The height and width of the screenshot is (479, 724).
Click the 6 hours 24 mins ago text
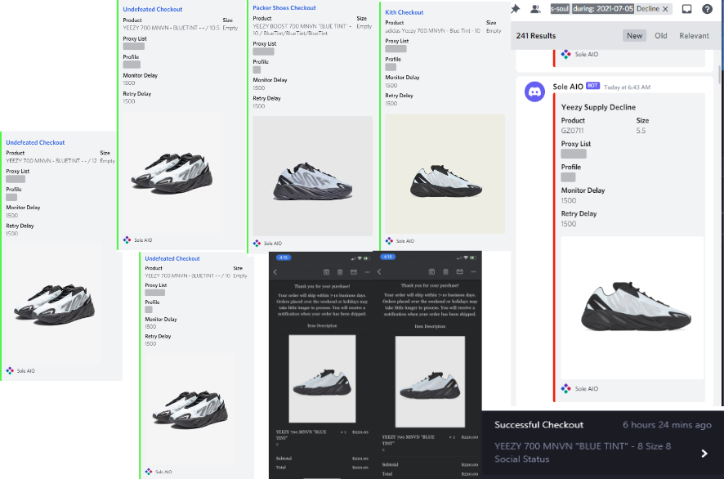667,425
